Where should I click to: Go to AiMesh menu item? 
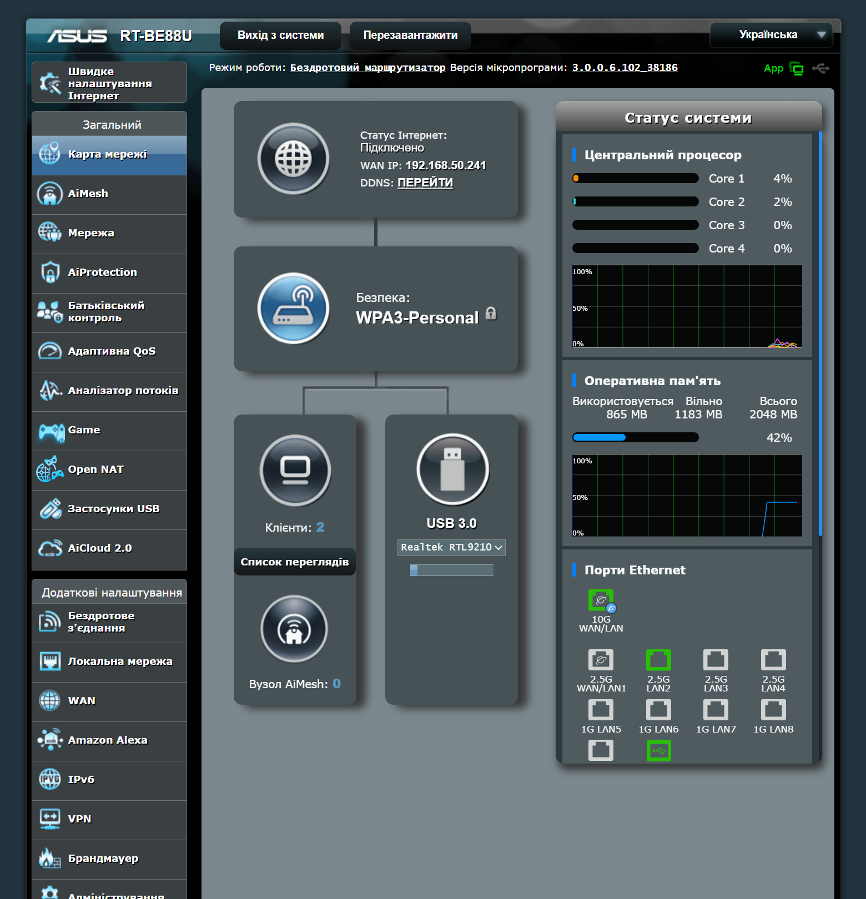(x=109, y=195)
